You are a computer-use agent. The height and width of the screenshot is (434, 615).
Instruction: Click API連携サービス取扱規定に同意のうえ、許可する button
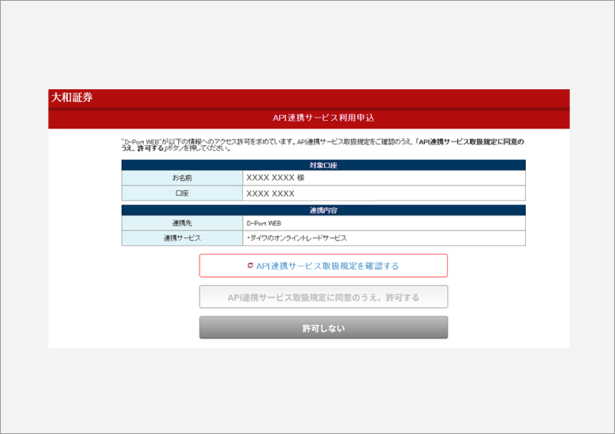tap(323, 297)
